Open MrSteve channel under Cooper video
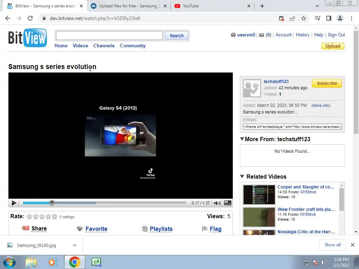The height and width of the screenshot is (269, 359). [308, 192]
